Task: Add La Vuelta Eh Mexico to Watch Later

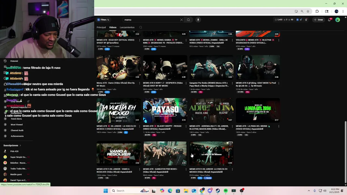Action: pos(230,144)
